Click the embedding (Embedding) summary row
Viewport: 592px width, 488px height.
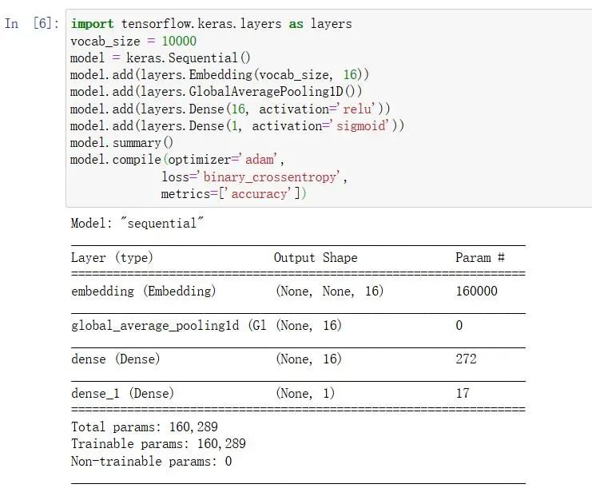144,292
